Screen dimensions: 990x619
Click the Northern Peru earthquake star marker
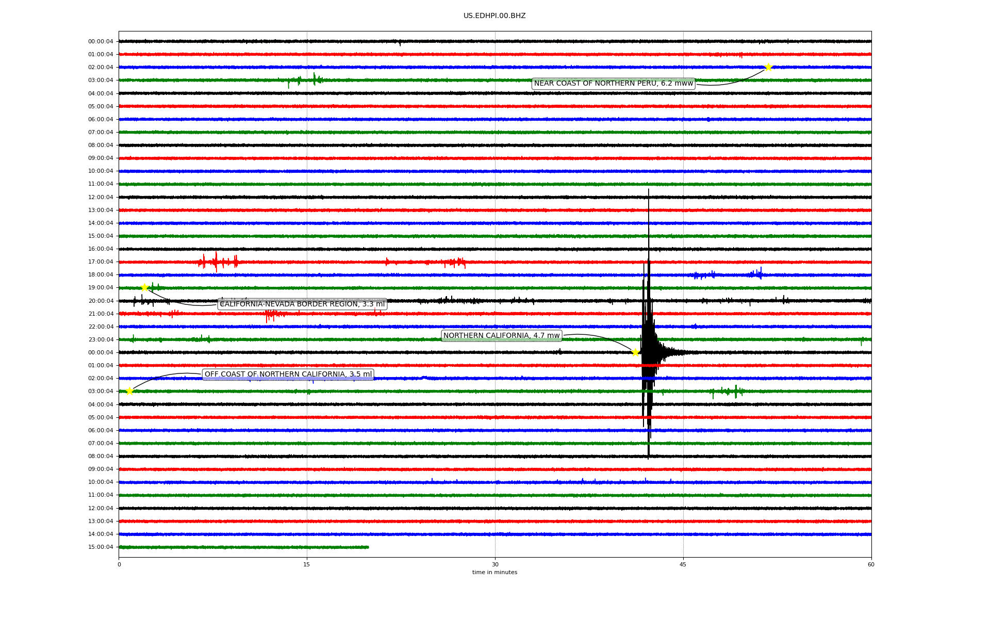tap(768, 67)
